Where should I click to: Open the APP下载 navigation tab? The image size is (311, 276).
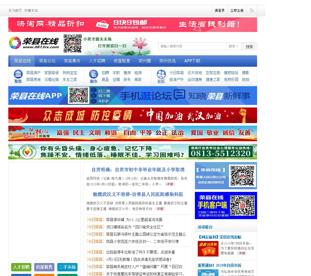point(192,61)
